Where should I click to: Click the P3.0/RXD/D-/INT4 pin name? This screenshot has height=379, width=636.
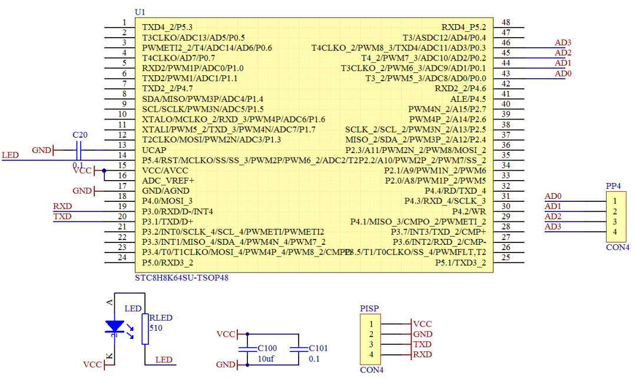pyautogui.click(x=177, y=212)
